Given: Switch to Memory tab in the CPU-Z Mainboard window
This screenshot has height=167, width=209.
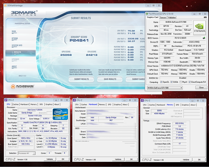Looking at the screenshot, I should (102, 105).
